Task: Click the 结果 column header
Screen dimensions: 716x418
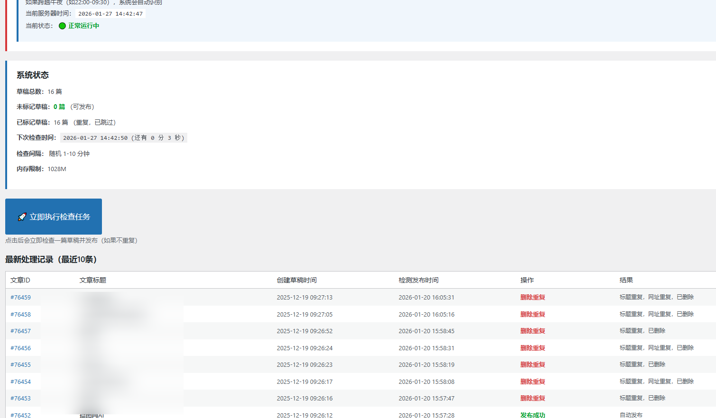Action: point(626,281)
